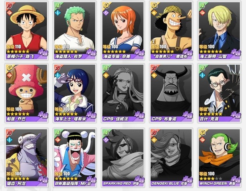Select the BW Mr.2 swan card
The height and width of the screenshot is (191, 246).
pos(75,158)
